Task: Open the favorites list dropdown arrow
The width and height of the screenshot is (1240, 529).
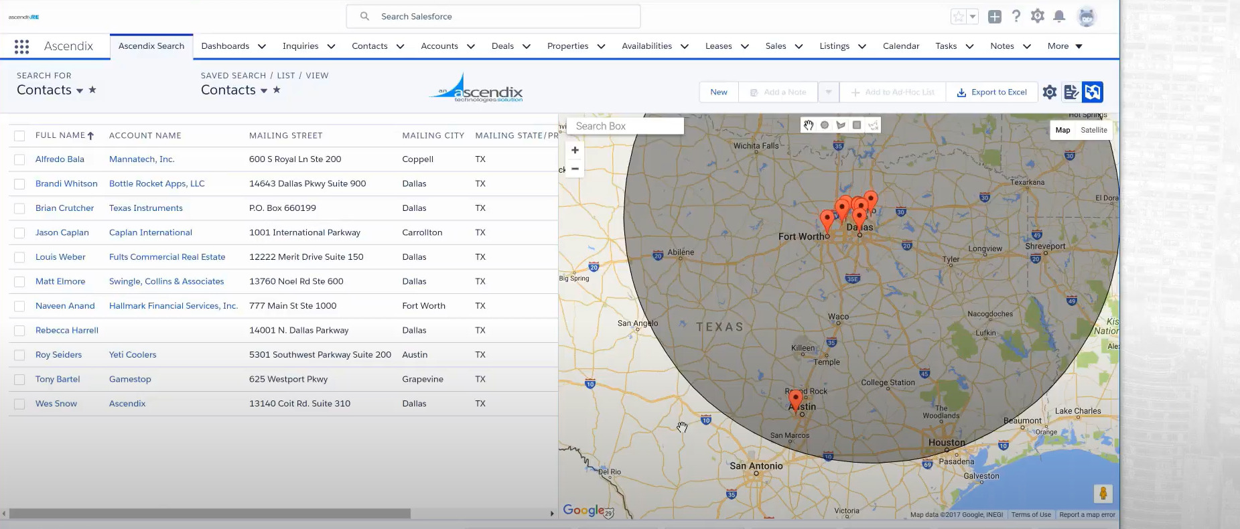Action: 973,17
